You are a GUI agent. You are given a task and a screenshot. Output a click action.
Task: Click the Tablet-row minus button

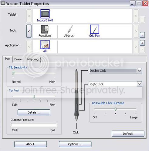(x=142, y=20)
